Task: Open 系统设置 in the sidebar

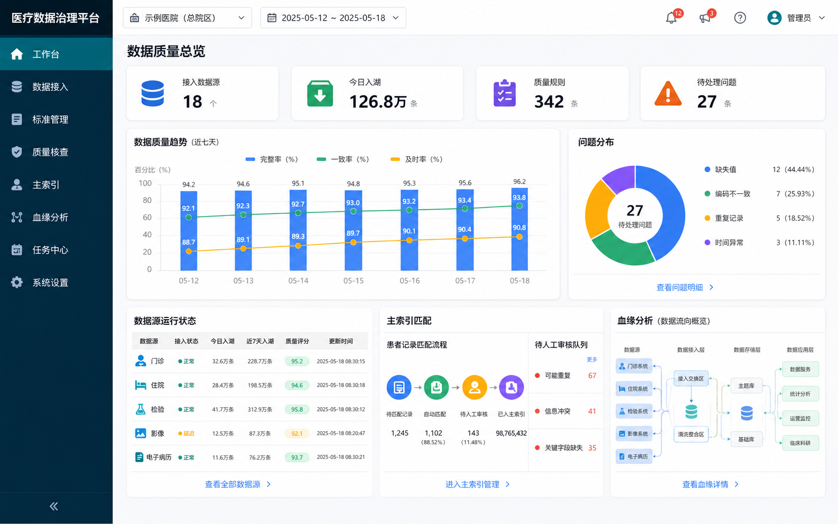Action: click(56, 283)
